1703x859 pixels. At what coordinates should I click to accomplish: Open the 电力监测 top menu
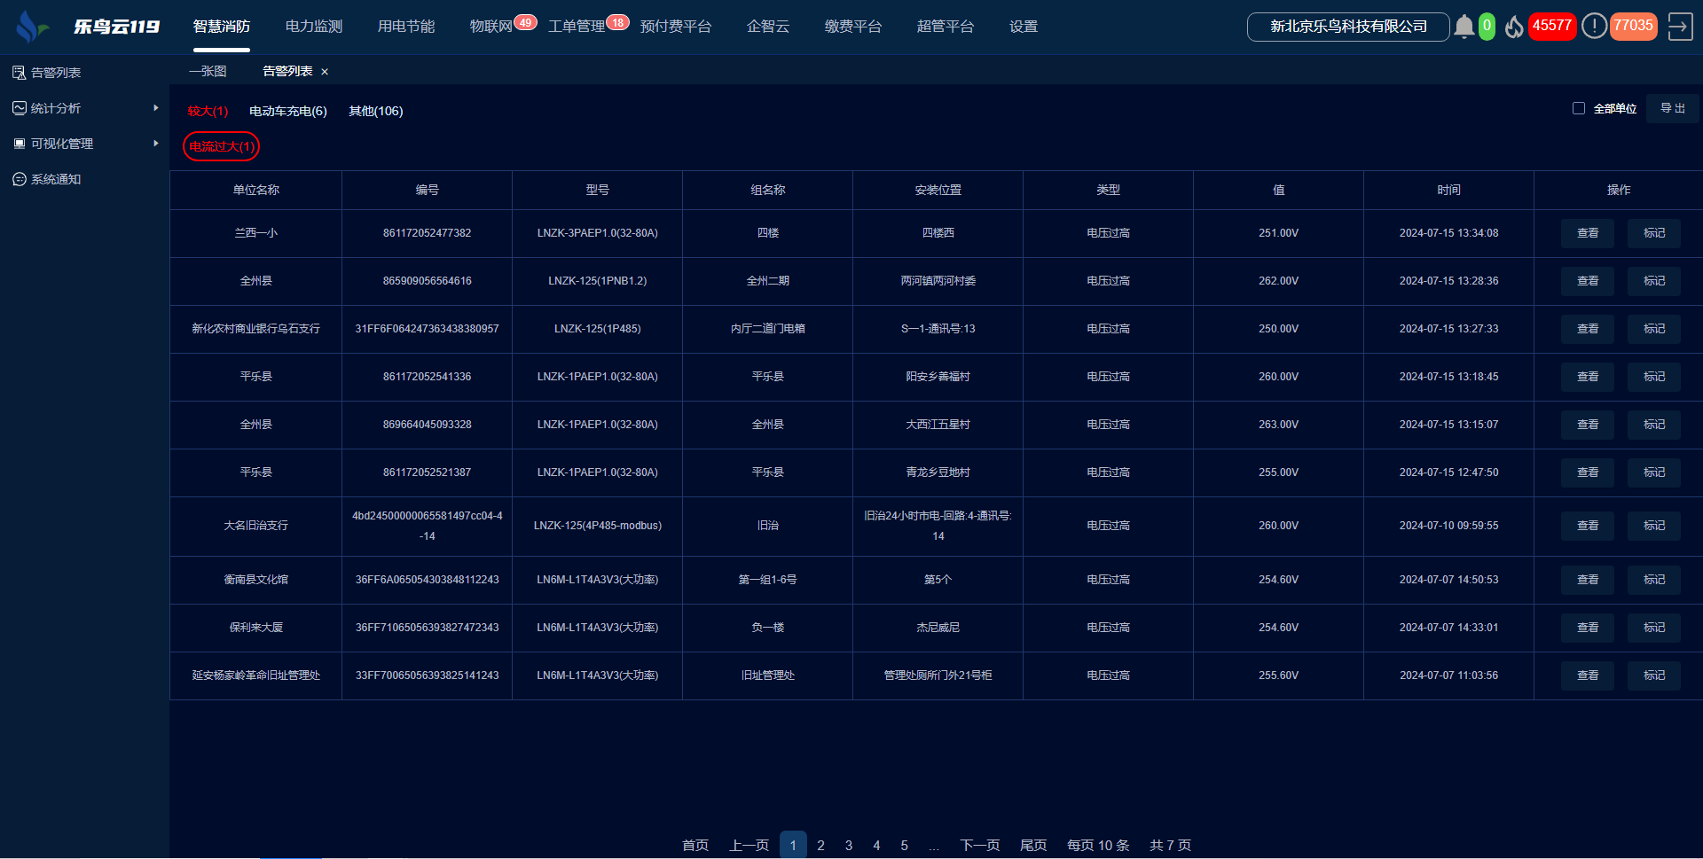tap(313, 27)
